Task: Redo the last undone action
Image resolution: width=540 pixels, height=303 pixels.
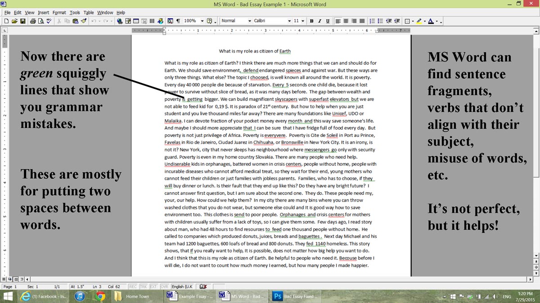Action: pos(105,21)
